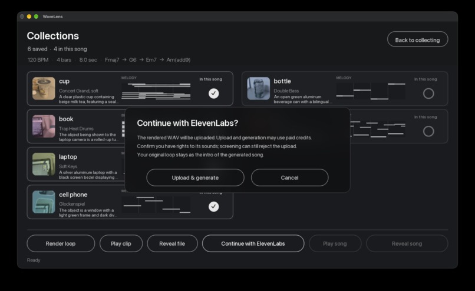Enable In this song circle below bottle card

tap(428, 131)
